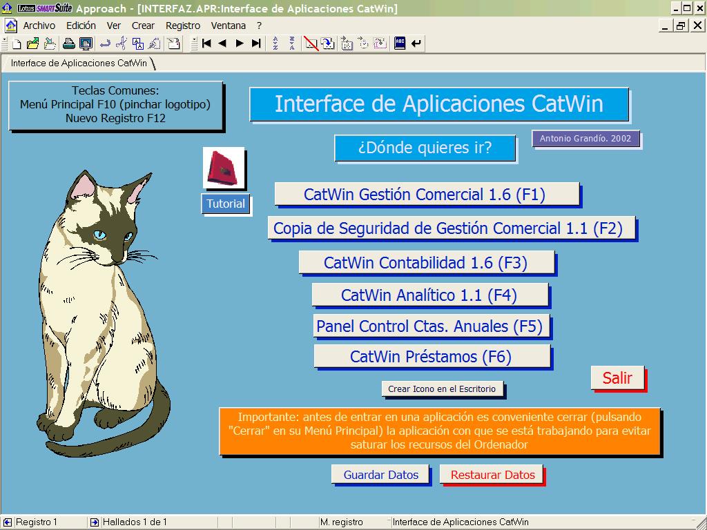Screen dimensions: 707x530
Task: Go to the last record button
Action: (x=256, y=44)
